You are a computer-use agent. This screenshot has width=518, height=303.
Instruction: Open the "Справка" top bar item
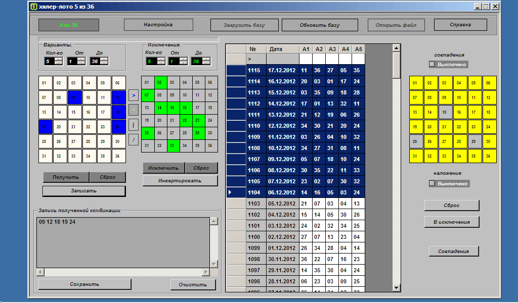pyautogui.click(x=460, y=25)
